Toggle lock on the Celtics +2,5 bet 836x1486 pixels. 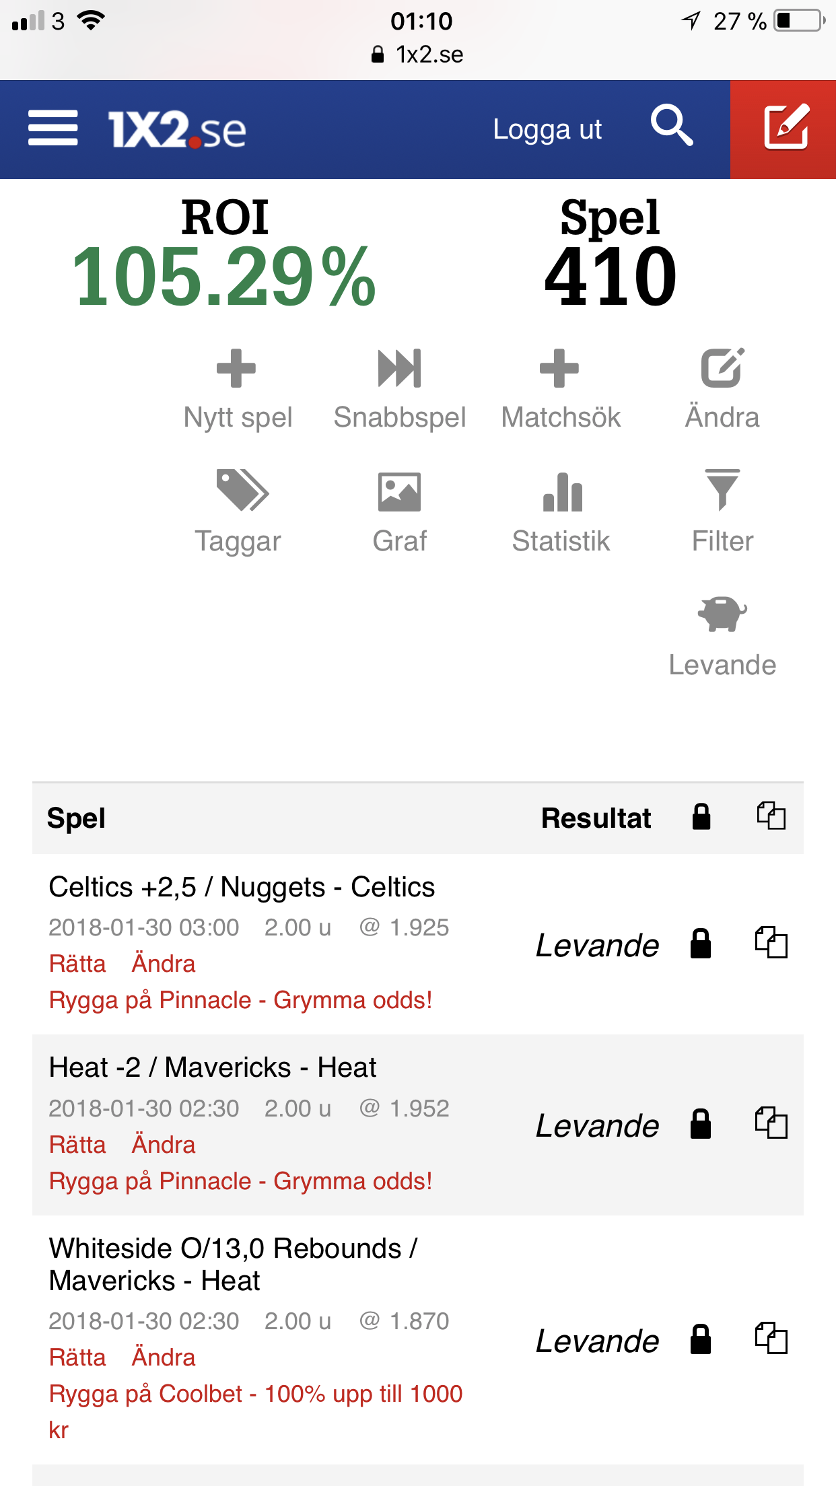pyautogui.click(x=701, y=944)
